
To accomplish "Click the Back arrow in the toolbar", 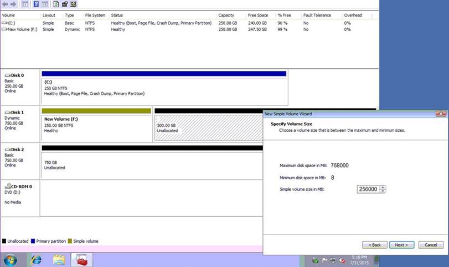I will pos(5,4).
